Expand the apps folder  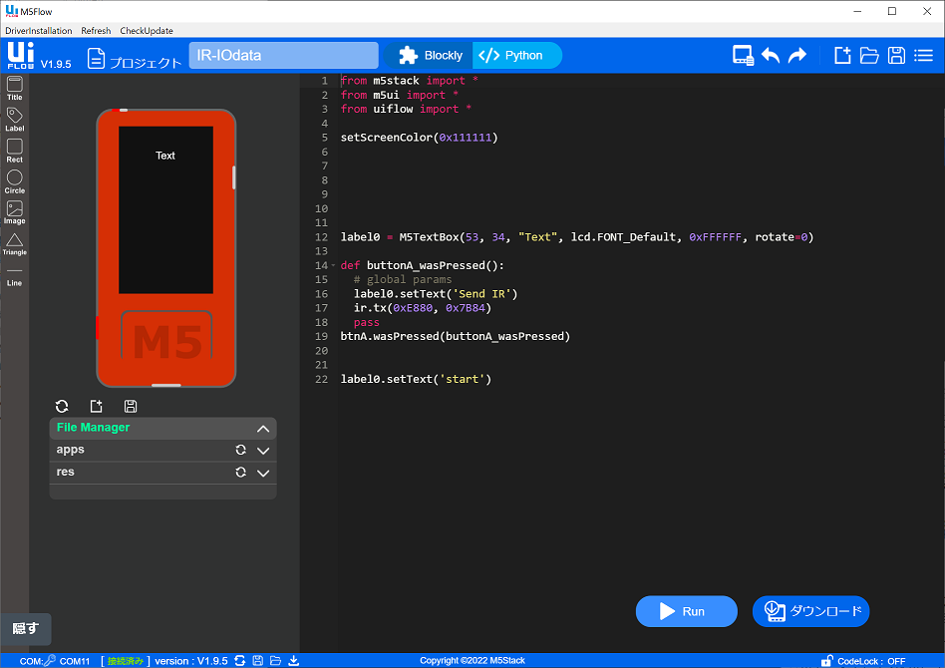(x=263, y=451)
